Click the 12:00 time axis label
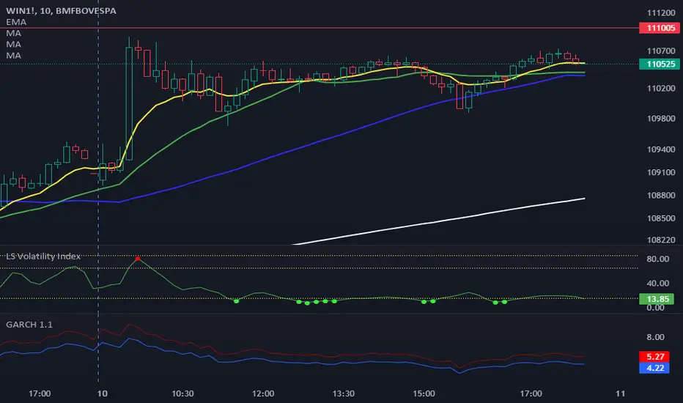 (263, 394)
